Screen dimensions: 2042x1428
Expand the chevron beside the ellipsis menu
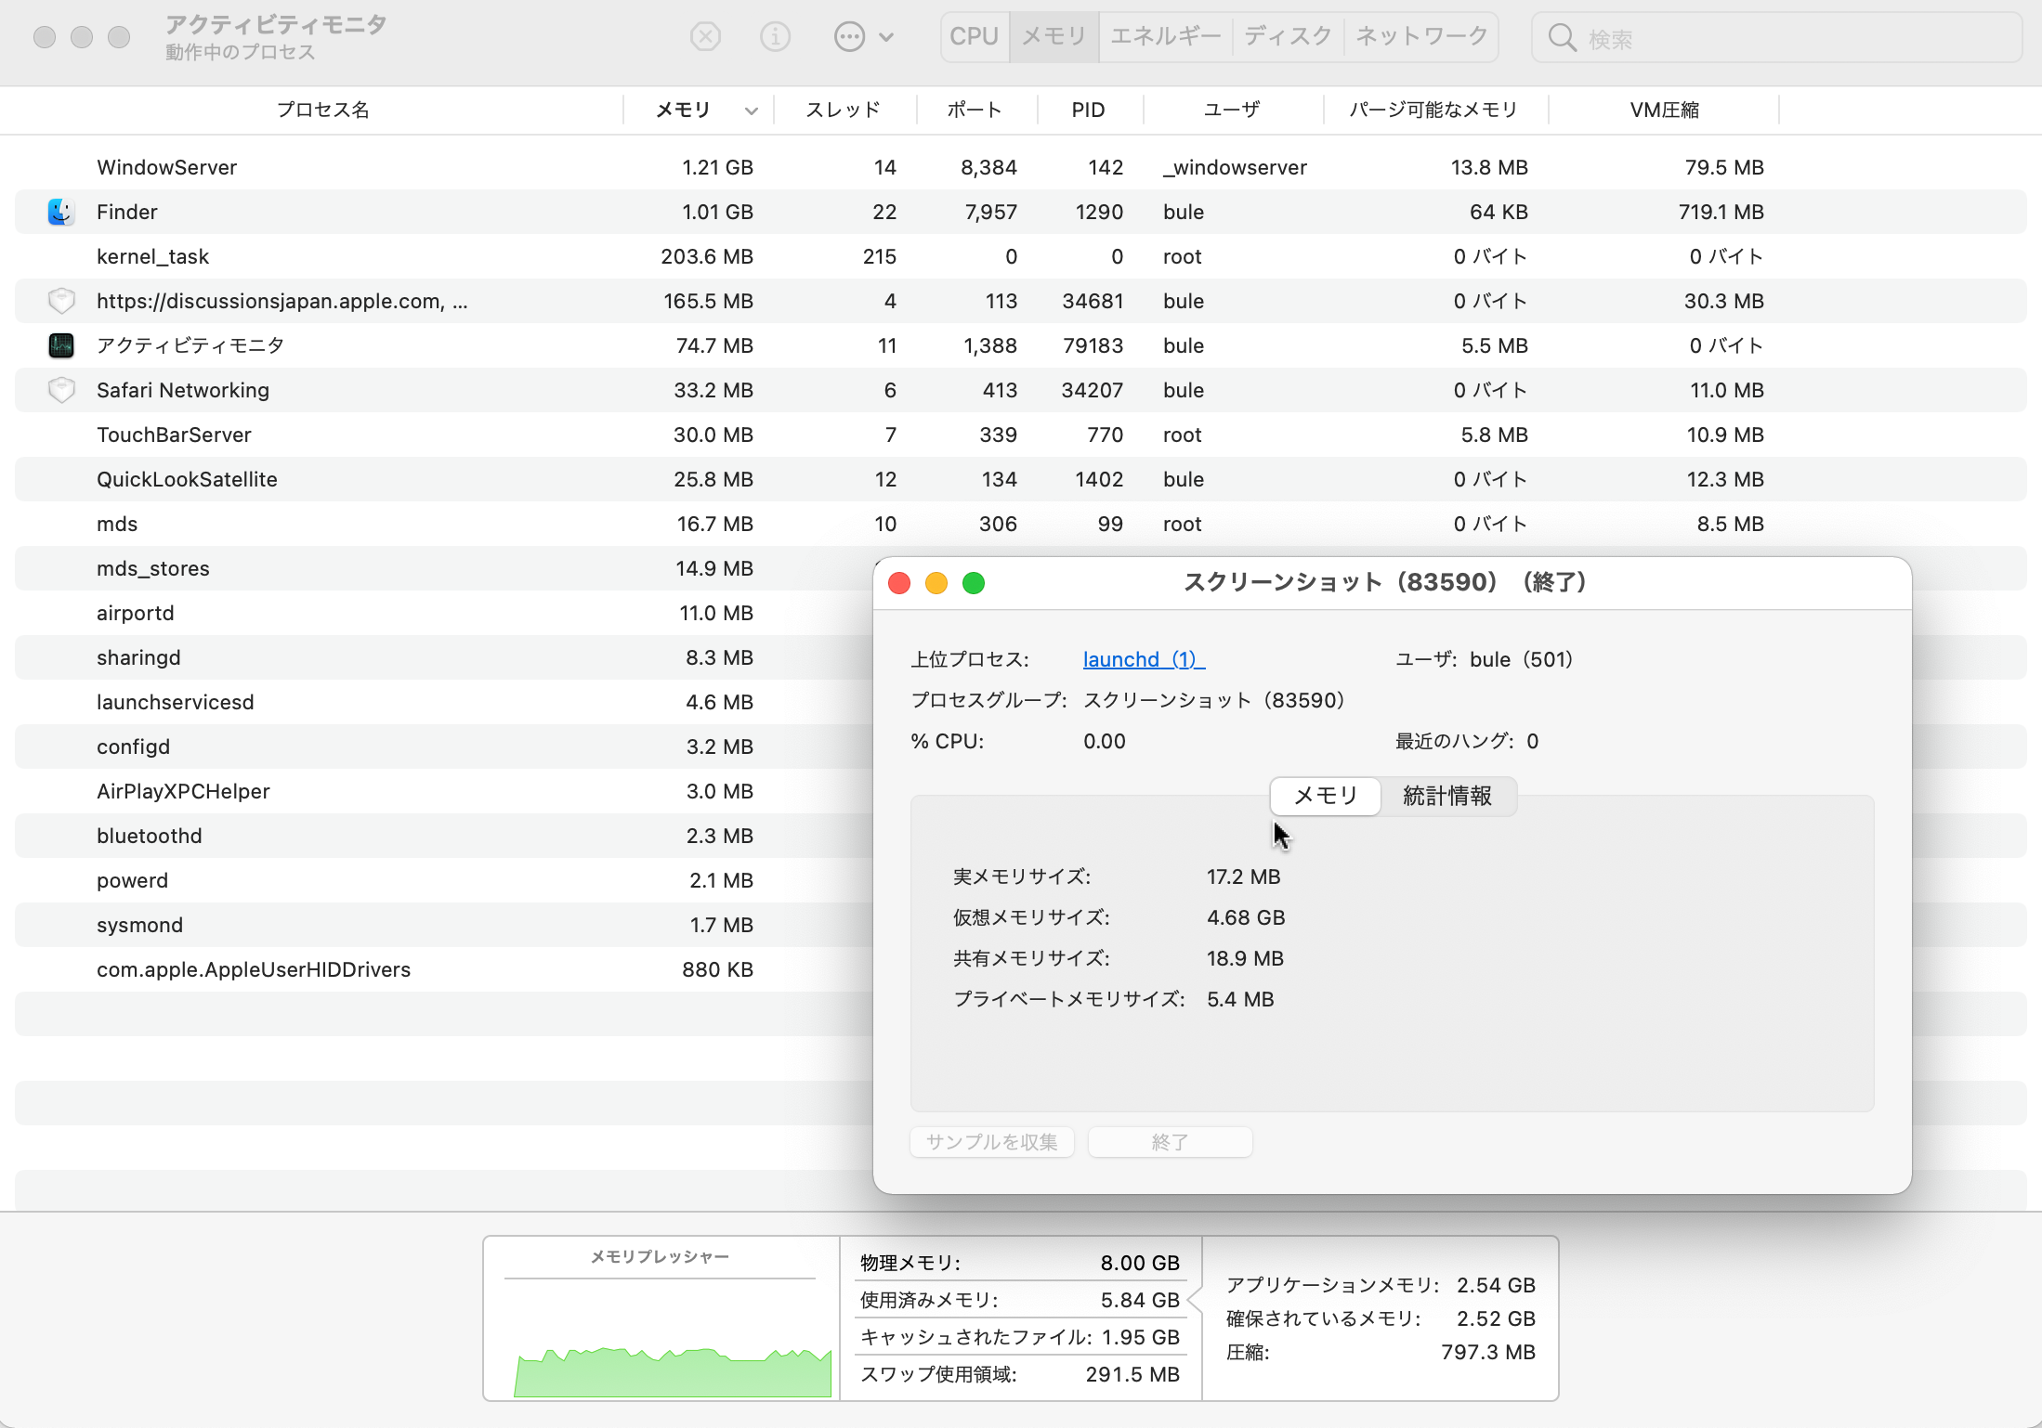pos(886,37)
